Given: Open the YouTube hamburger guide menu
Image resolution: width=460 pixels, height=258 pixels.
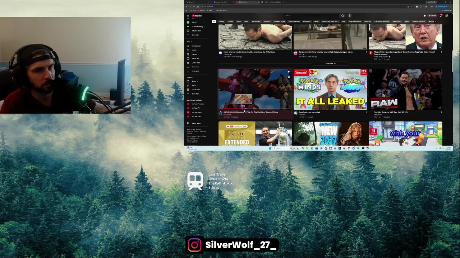Looking at the screenshot, I should click(x=188, y=15).
